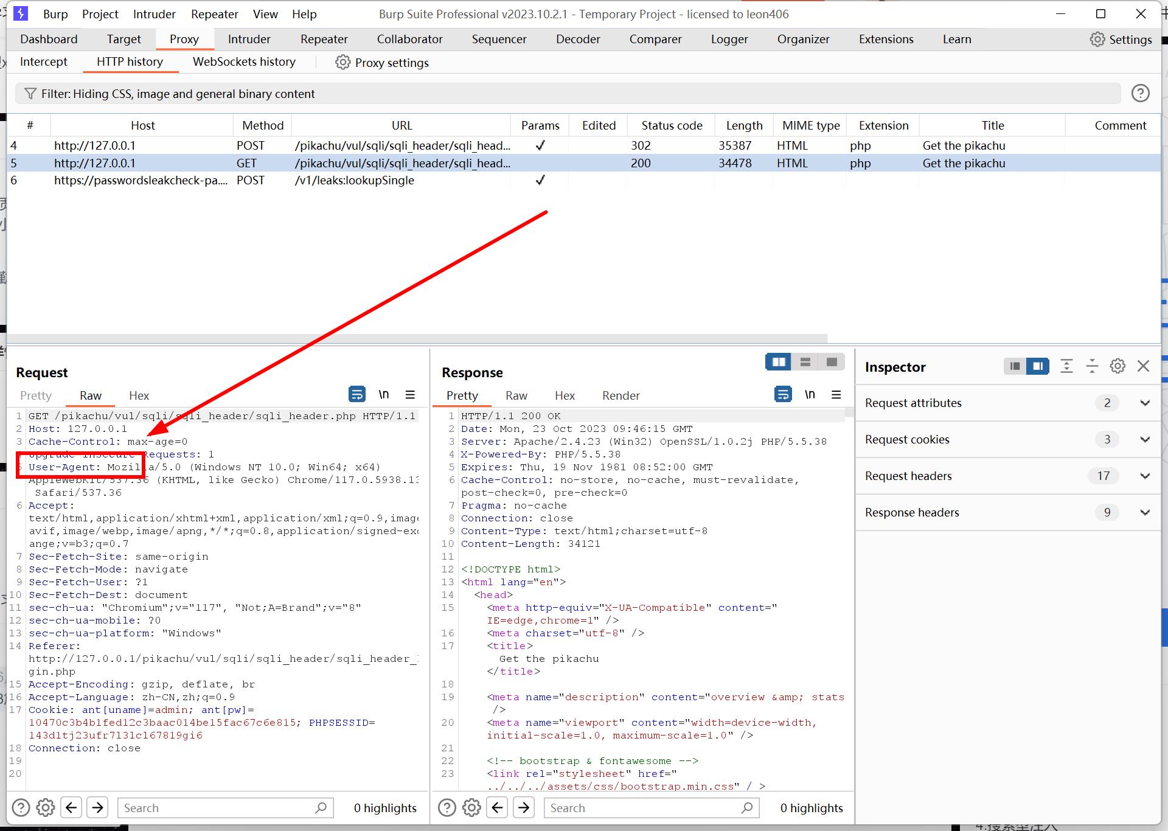
Task: Open Request search help icon
Action: coord(21,808)
